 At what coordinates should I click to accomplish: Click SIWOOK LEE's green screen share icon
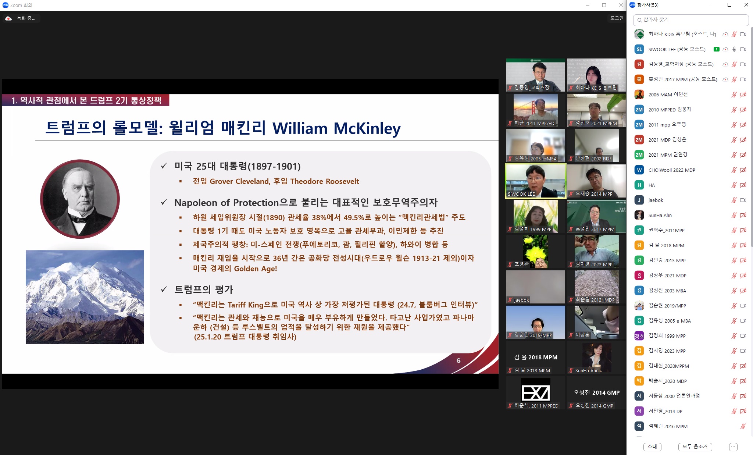pyautogui.click(x=716, y=49)
